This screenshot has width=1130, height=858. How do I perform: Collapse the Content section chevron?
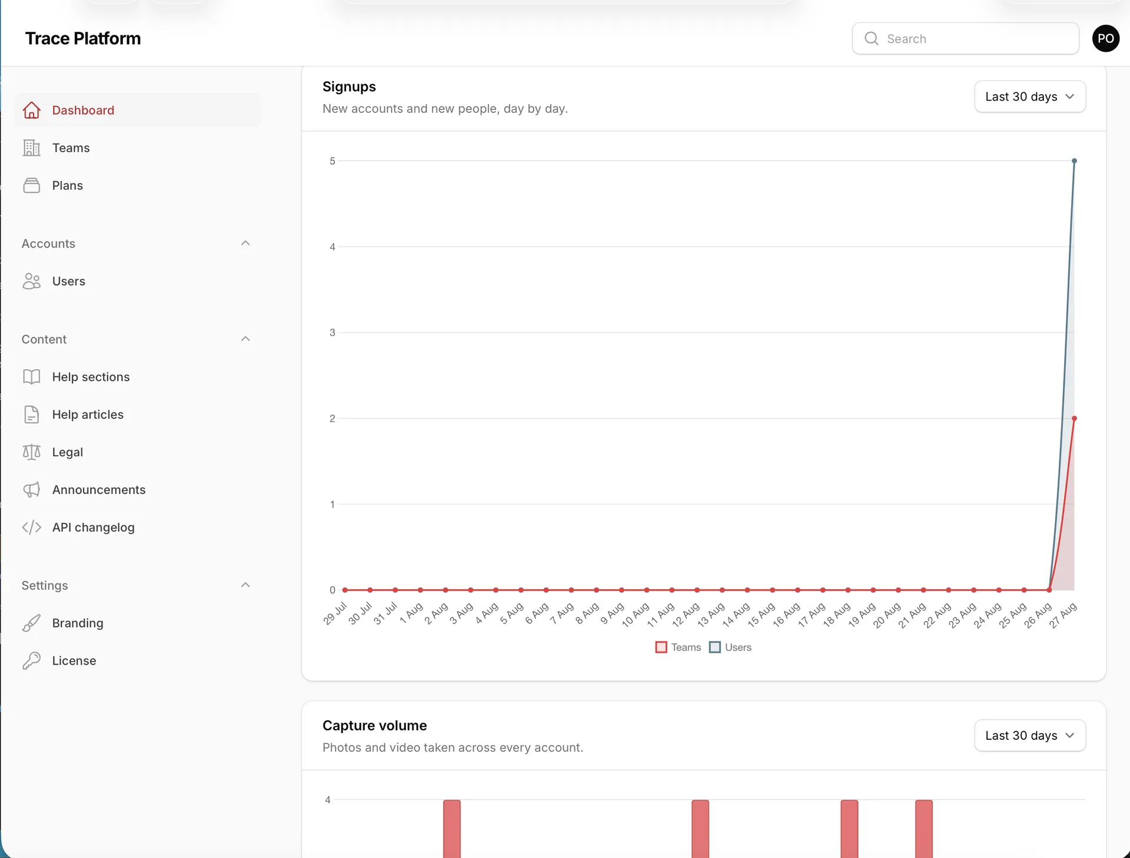(246, 339)
